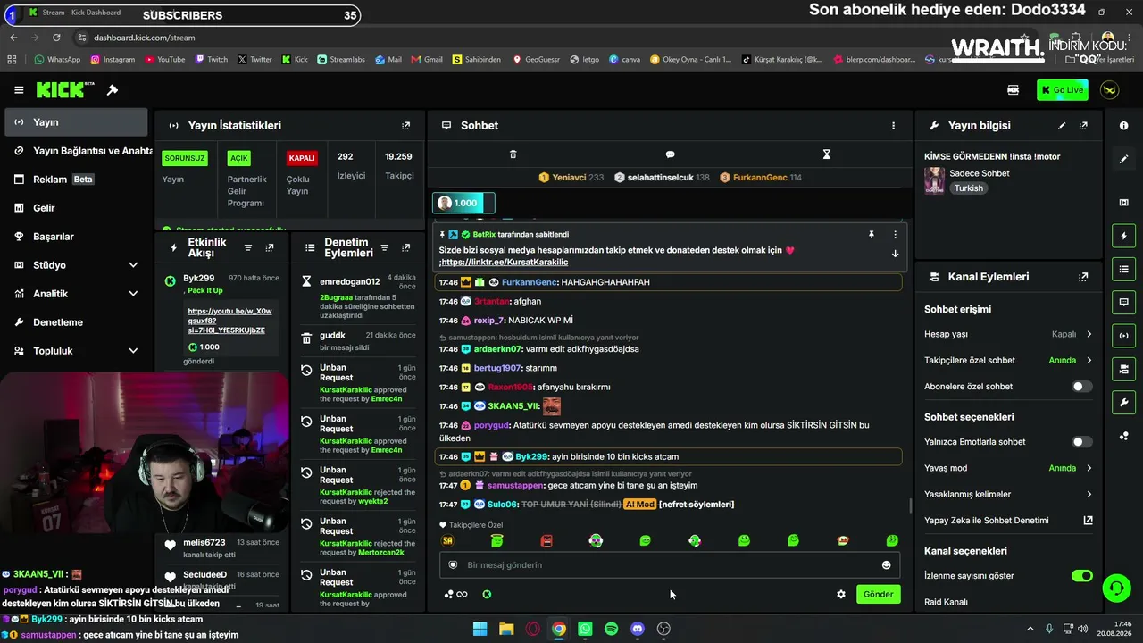
Task: Disable İzlenme sayısını göster switch
Action: click(x=1081, y=576)
